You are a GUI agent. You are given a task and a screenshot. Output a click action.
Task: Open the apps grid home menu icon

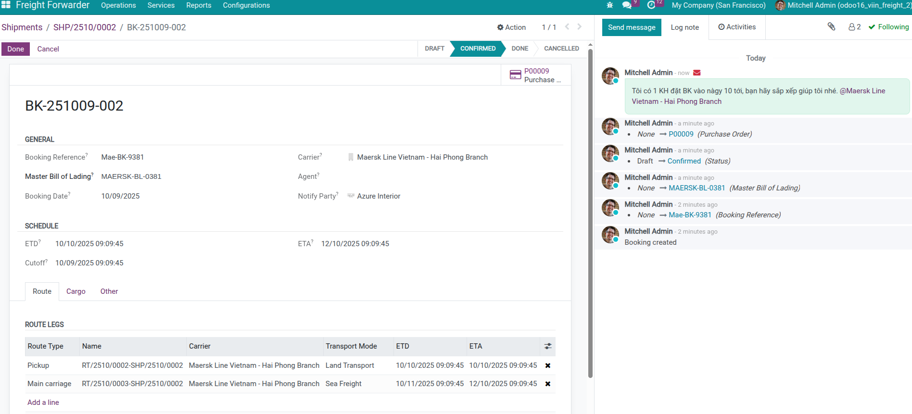[x=6, y=5]
